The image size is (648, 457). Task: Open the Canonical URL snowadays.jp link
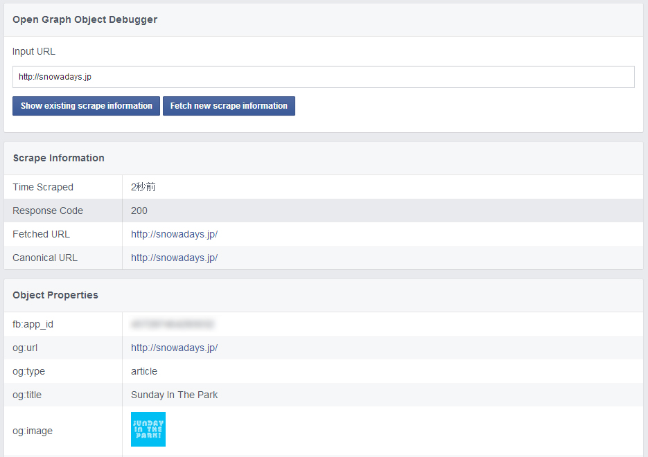click(174, 258)
